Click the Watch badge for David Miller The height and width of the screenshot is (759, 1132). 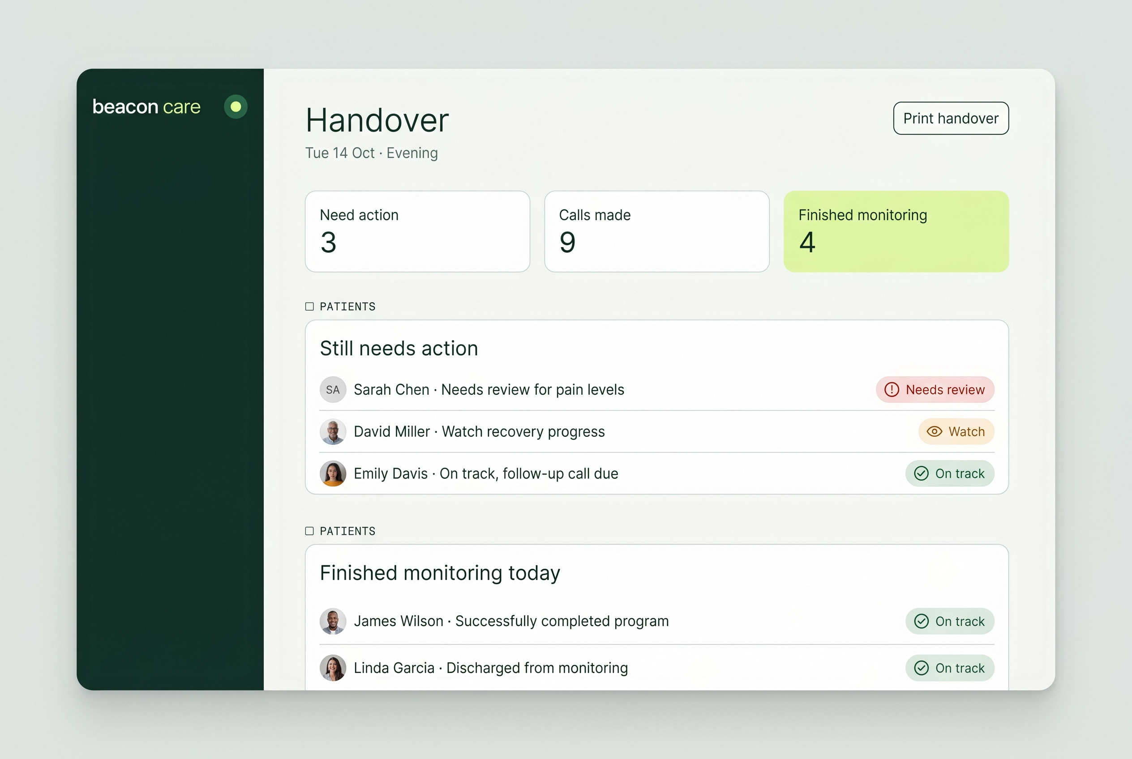[x=956, y=432]
